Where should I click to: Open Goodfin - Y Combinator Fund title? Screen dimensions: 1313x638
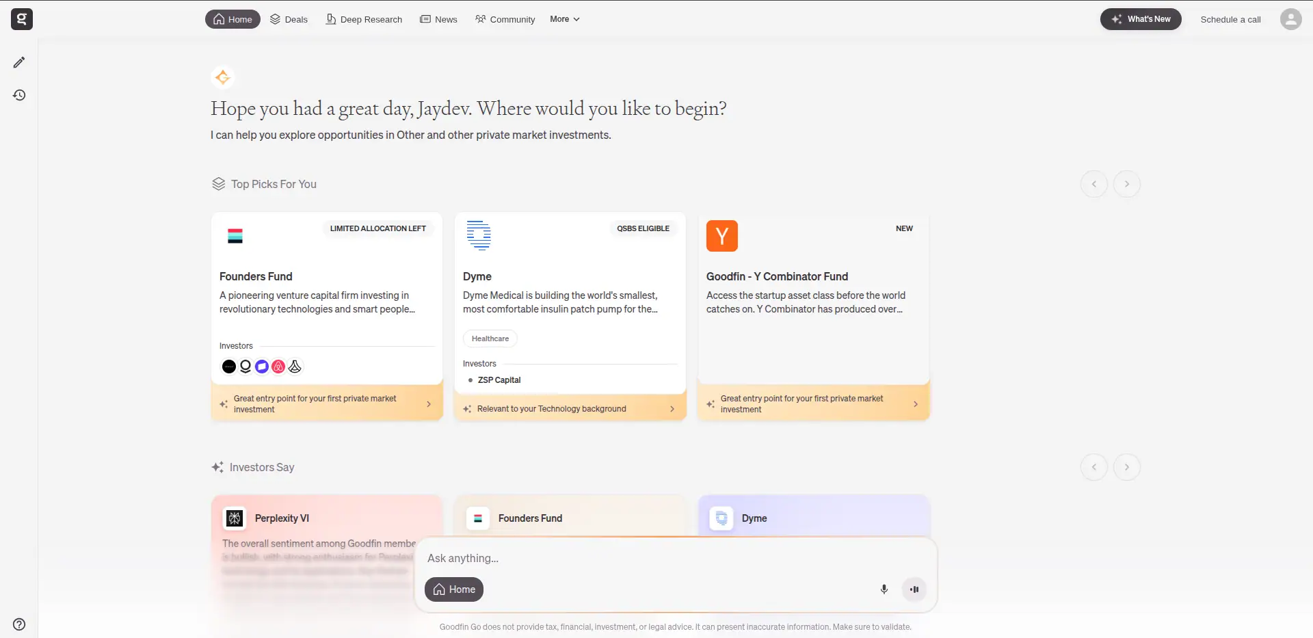777,276
